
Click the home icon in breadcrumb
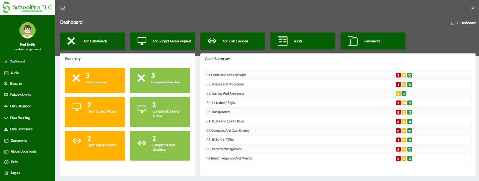pyautogui.click(x=453, y=23)
